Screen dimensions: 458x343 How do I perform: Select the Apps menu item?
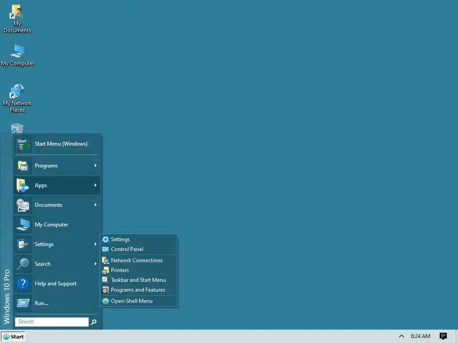[x=57, y=185]
